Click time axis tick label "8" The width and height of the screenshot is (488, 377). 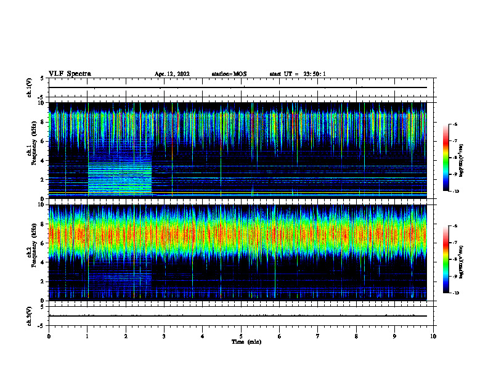pyautogui.click(x=356, y=336)
